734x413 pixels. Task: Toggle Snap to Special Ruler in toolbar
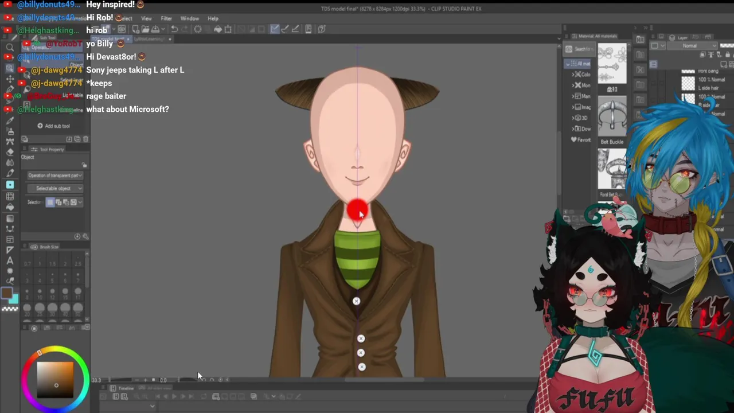[285, 29]
